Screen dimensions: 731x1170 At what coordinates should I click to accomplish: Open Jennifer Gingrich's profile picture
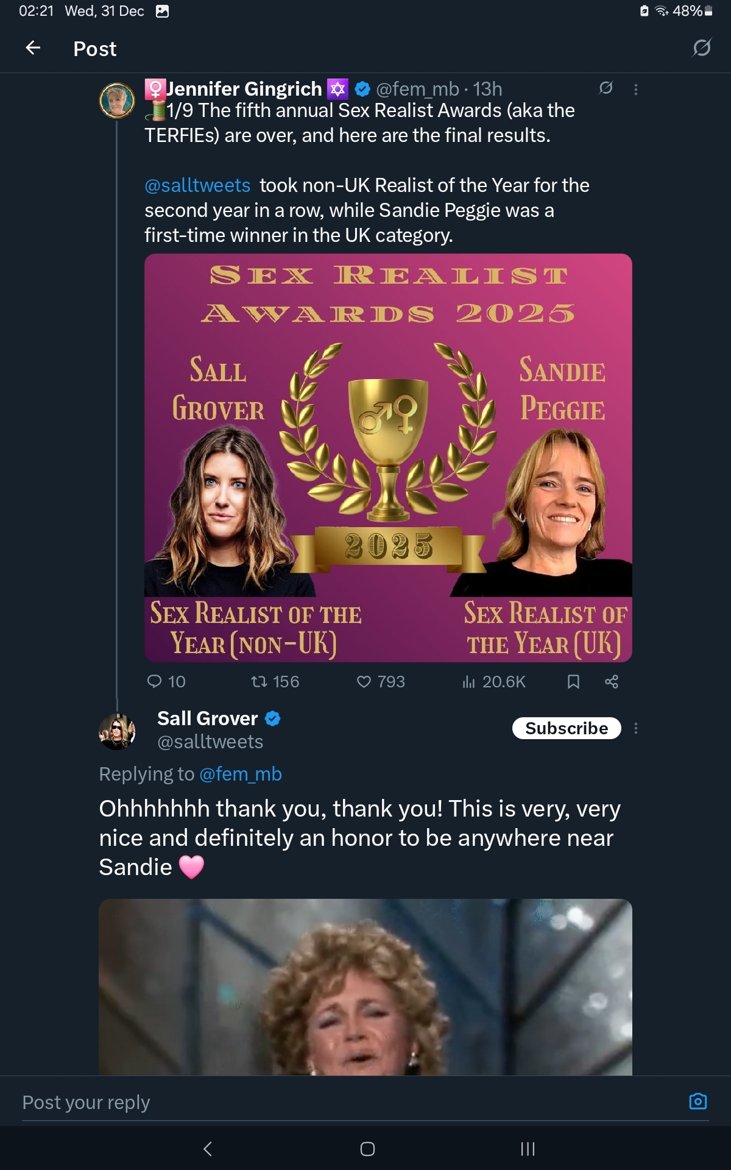[x=117, y=101]
